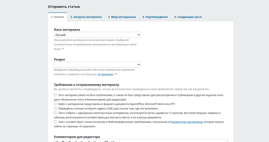Expand comments editor with the fullscreen icon
269x142 pixels.
(106, 141)
